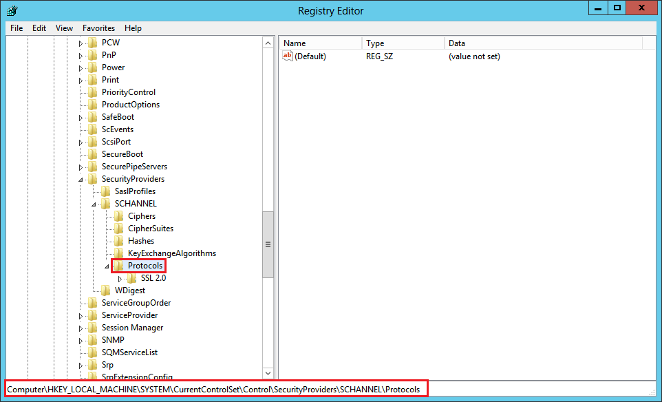Select the SaslProfiles folder icon
The image size is (662, 402).
[105, 191]
